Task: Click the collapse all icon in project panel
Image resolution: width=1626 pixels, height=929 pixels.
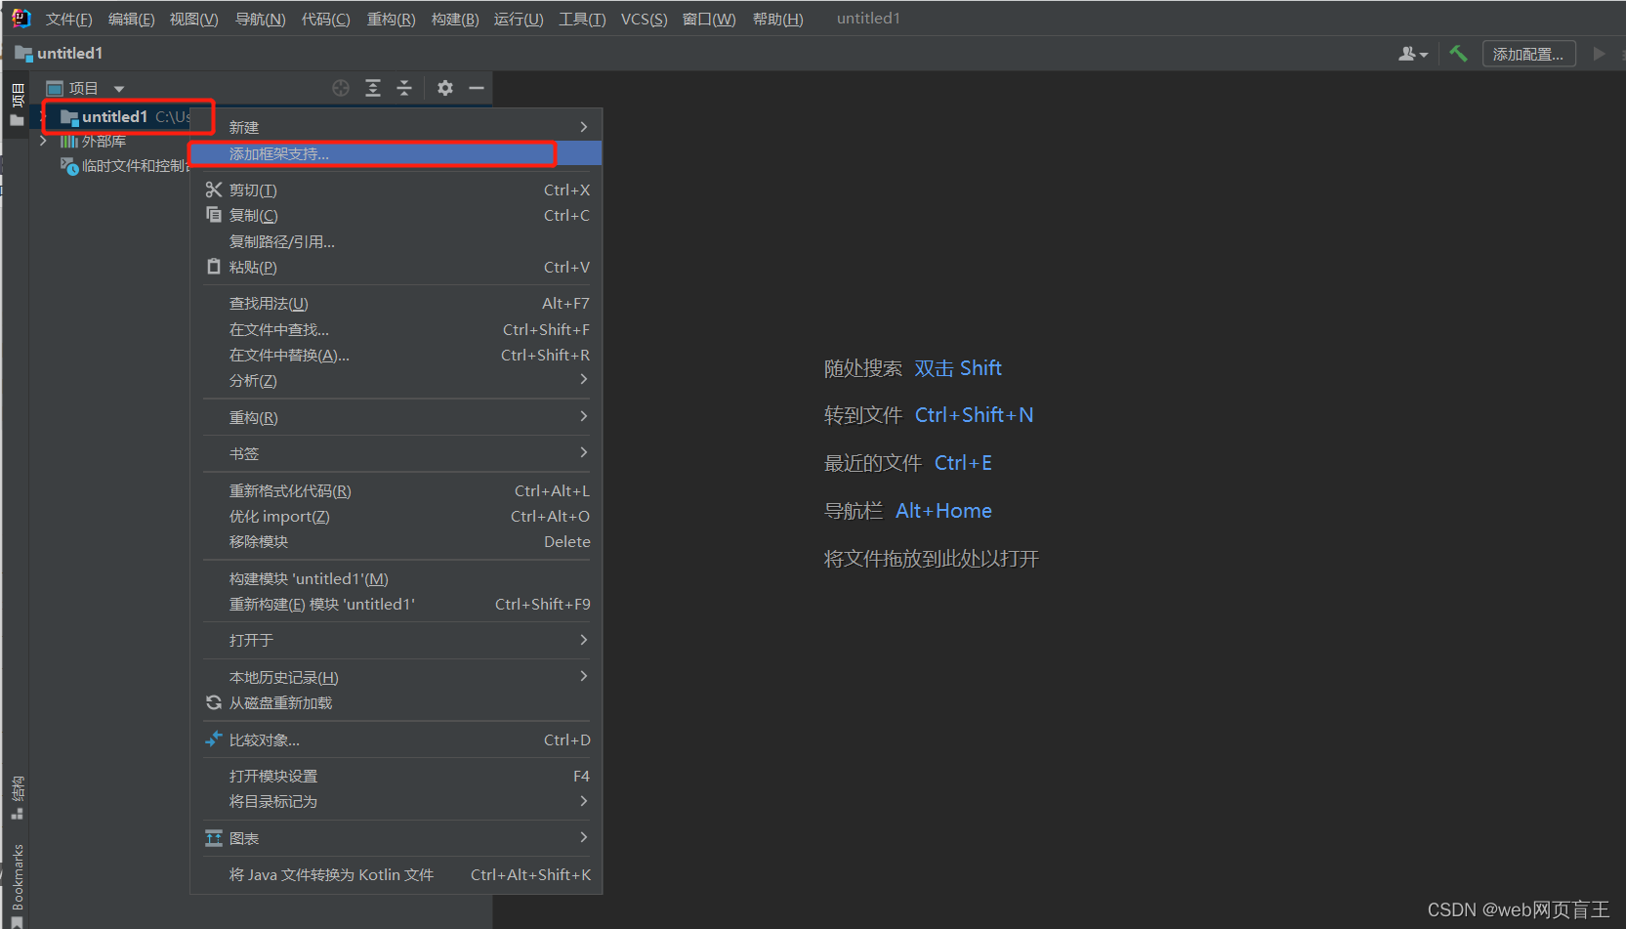Action: tap(404, 88)
